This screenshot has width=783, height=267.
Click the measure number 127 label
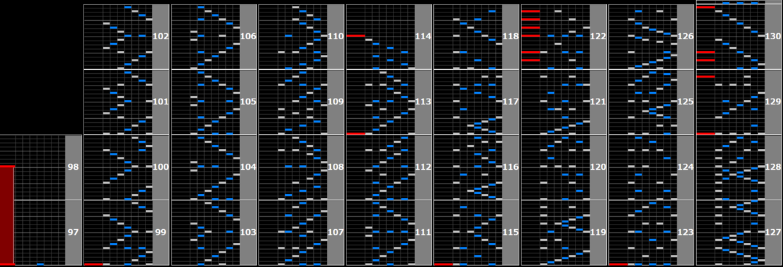[x=773, y=232]
